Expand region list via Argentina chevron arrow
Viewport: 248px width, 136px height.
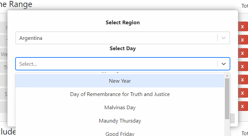[x=224, y=38]
